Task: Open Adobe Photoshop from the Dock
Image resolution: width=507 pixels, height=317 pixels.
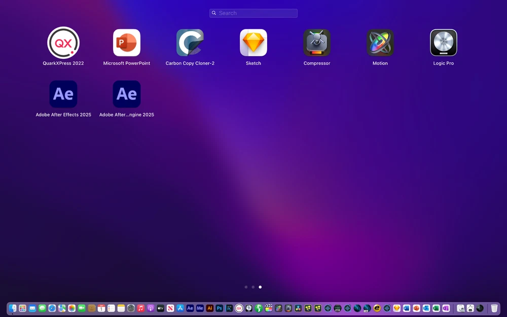Action: pos(220,308)
